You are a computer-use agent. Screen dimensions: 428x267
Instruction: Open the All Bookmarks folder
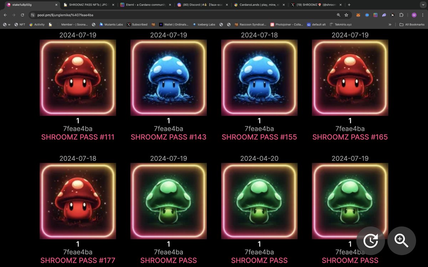click(412, 25)
